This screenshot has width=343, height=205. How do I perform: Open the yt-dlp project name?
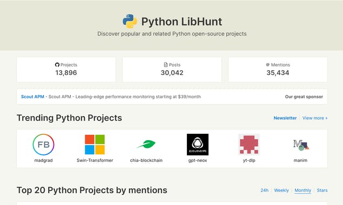249,160
